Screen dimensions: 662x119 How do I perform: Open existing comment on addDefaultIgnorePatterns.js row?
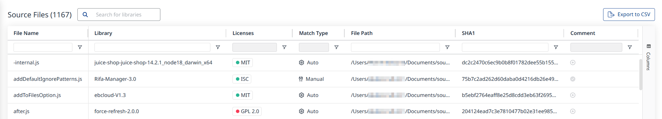tap(573, 79)
